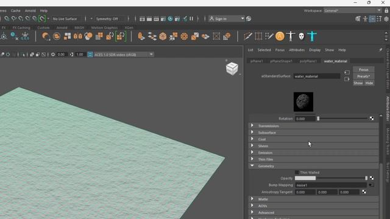
Task: Open the Arnold menu
Action: pyautogui.click(x=30, y=11)
